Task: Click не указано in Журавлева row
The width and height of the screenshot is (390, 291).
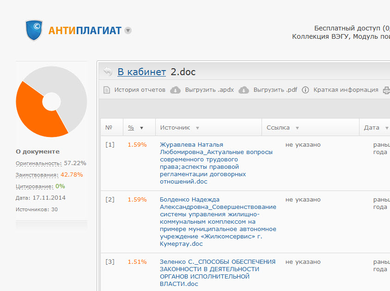Action: point(303,144)
